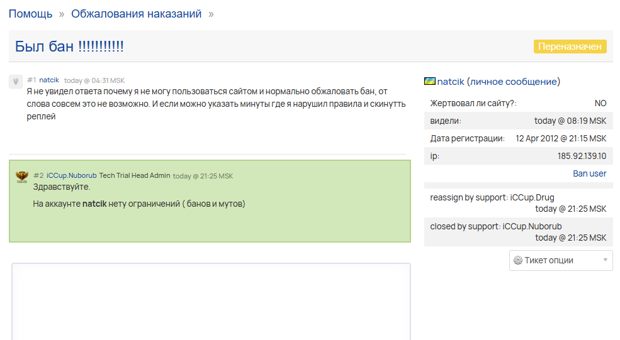Click the Ban user link
Screen dimensions: 620x340
[x=589, y=173]
